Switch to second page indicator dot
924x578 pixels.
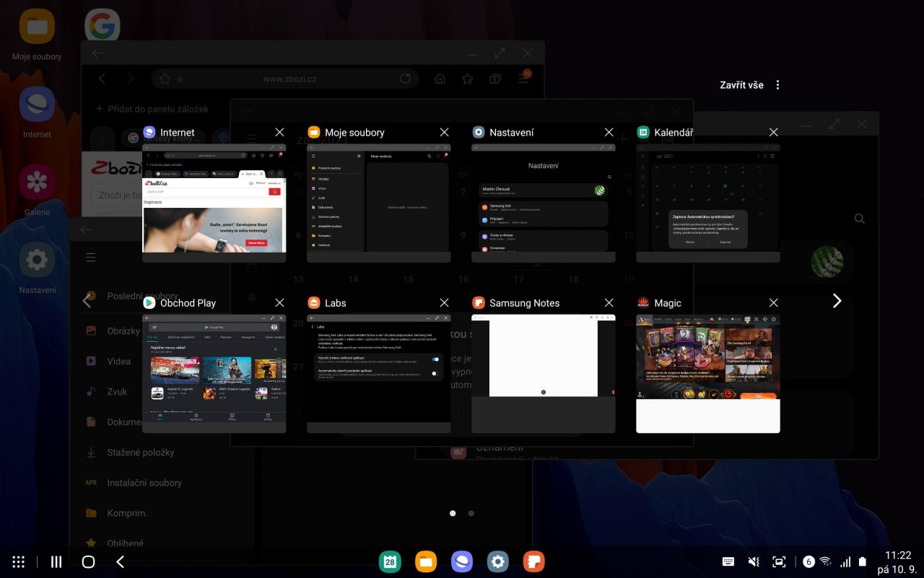471,513
